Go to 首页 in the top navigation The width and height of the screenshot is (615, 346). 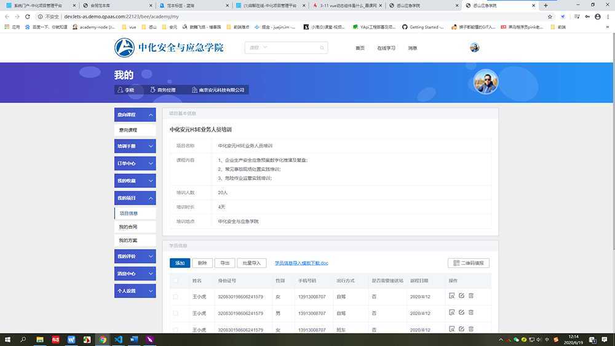(x=360, y=48)
